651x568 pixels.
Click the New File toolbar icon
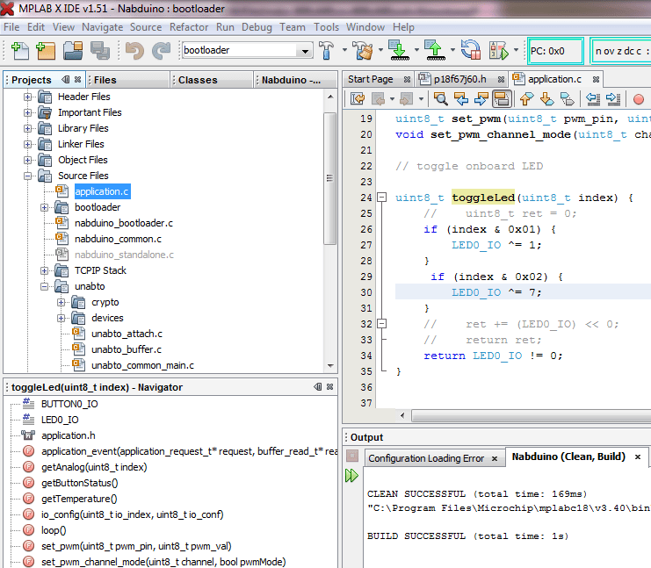point(19,51)
